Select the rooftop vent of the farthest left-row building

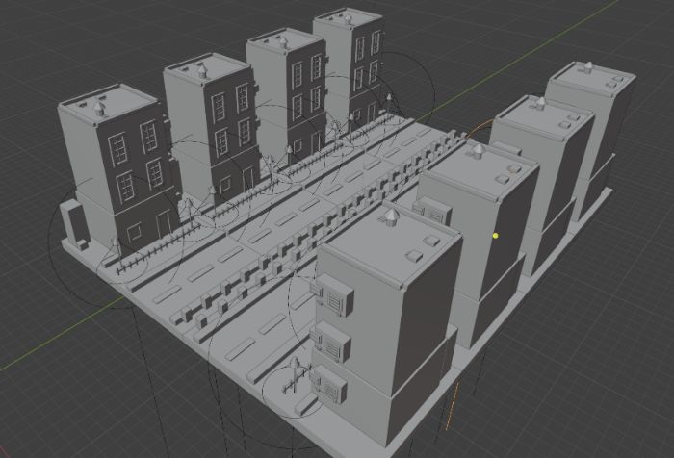tap(348, 19)
